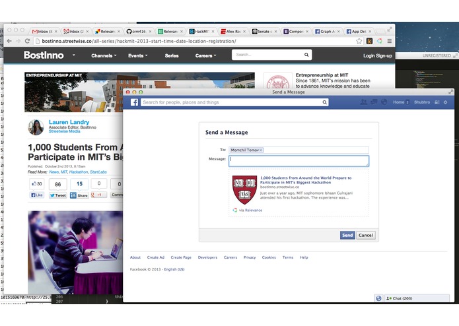
Task: Reload the BostInno page in Chrome
Action: pyautogui.click(x=27, y=41)
